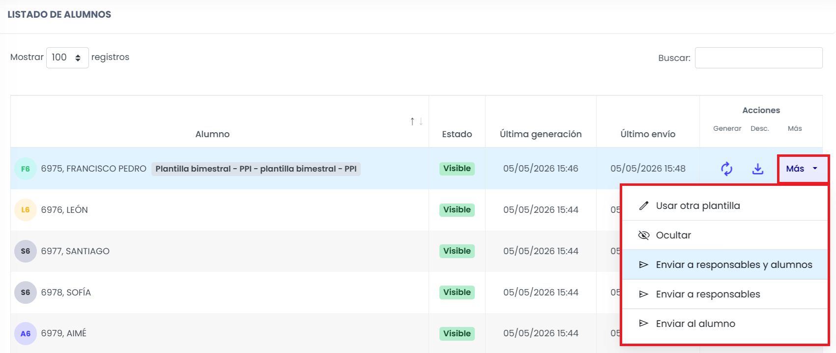Image resolution: width=836 pixels, height=353 pixels.
Task: Click the generation date 05/05/2026 15:46
Action: click(541, 169)
